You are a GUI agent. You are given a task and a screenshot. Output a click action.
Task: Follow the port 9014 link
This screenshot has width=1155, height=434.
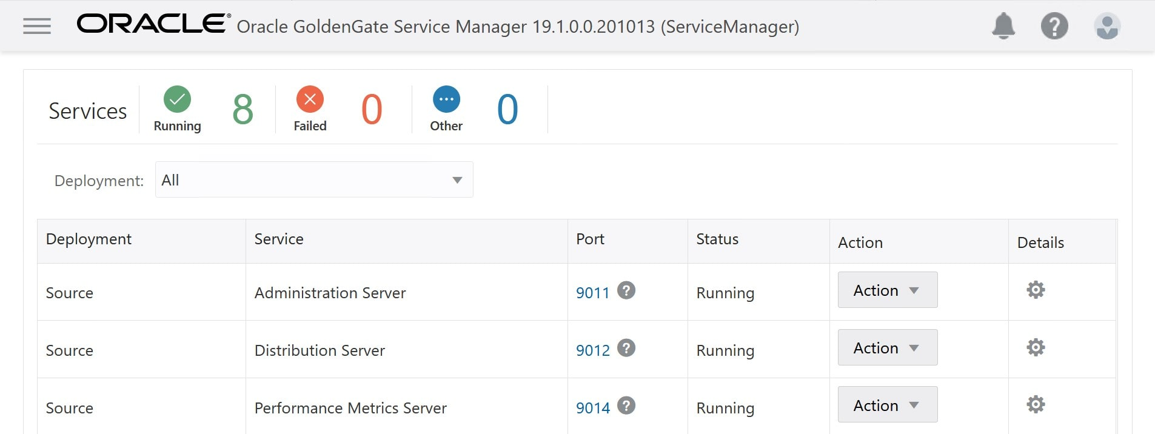tap(592, 409)
